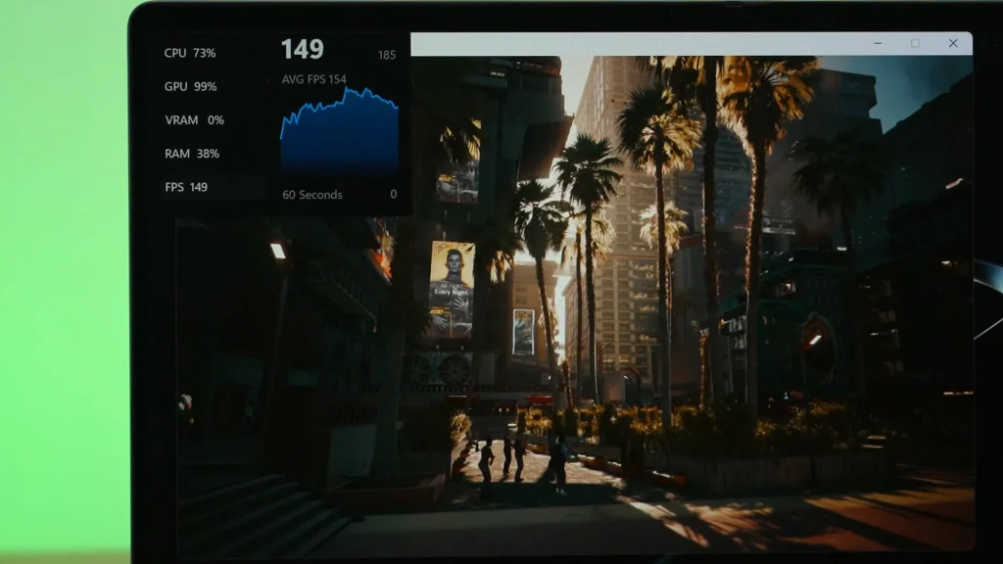Screen dimensions: 1003x564
Task: Click the 185 maximum value above the graph
Action: (x=387, y=55)
